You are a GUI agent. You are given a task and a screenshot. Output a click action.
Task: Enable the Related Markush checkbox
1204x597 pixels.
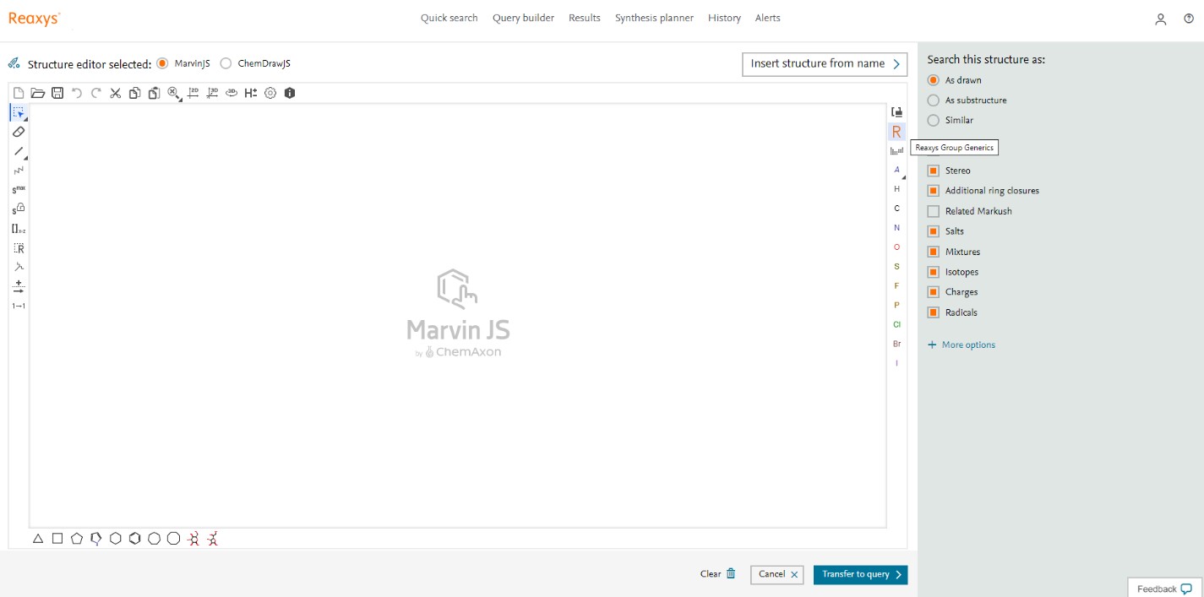coord(934,211)
